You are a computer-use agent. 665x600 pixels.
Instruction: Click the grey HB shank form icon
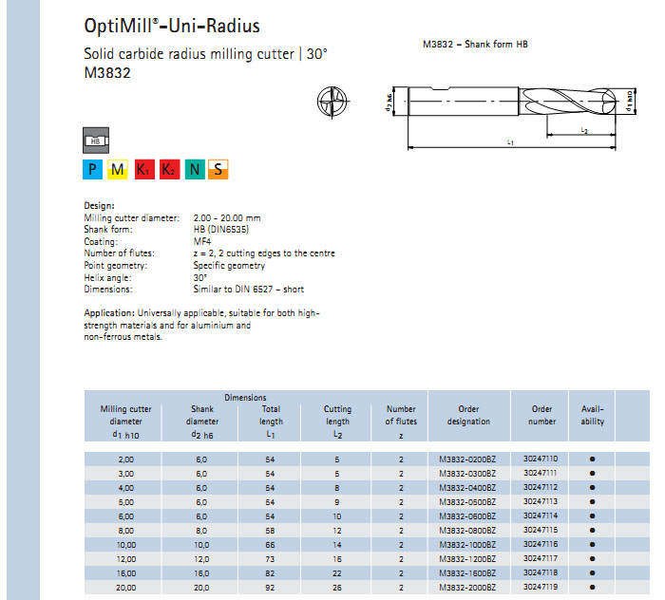click(95, 141)
